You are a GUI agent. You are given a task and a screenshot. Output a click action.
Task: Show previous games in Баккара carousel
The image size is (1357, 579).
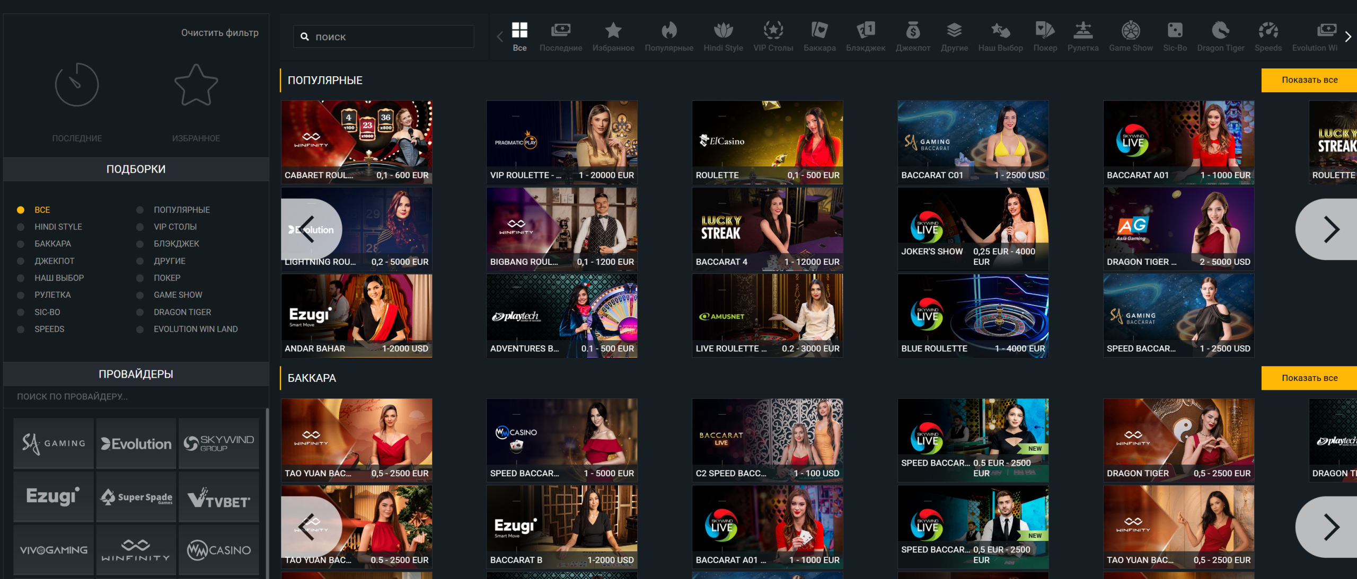(311, 527)
